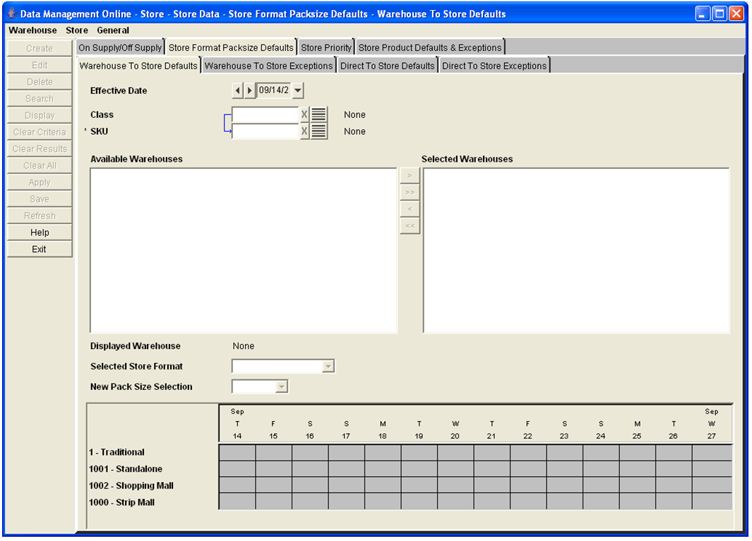Click the Class field clear X icon
Image resolution: width=752 pixels, height=541 pixels.
coord(304,114)
